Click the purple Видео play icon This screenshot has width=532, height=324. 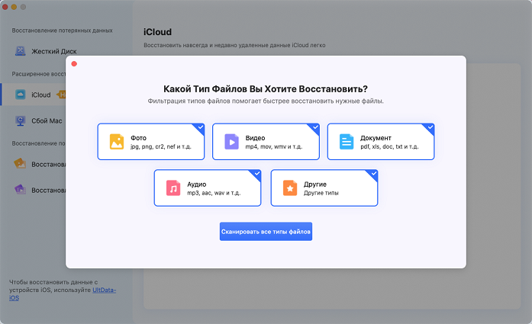point(232,142)
